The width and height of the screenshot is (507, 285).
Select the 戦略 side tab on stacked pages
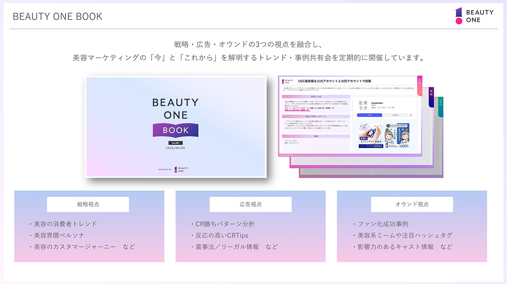coord(431,98)
